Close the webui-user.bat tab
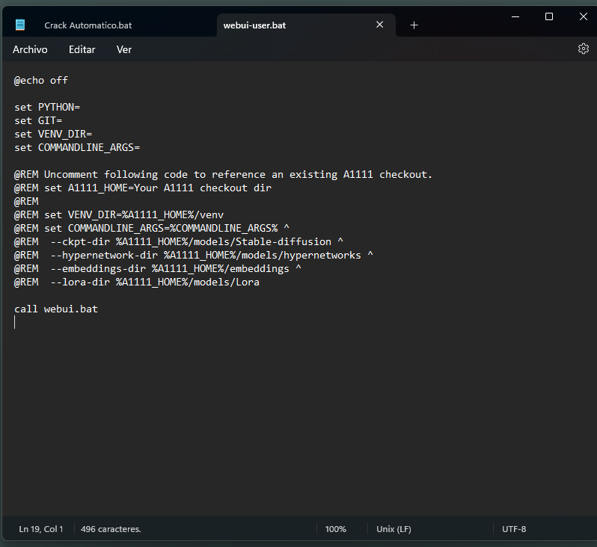 (x=379, y=25)
